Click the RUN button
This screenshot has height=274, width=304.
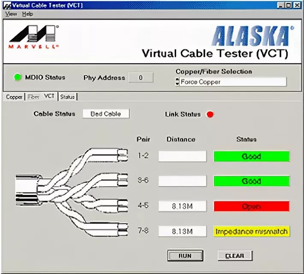coord(185,256)
